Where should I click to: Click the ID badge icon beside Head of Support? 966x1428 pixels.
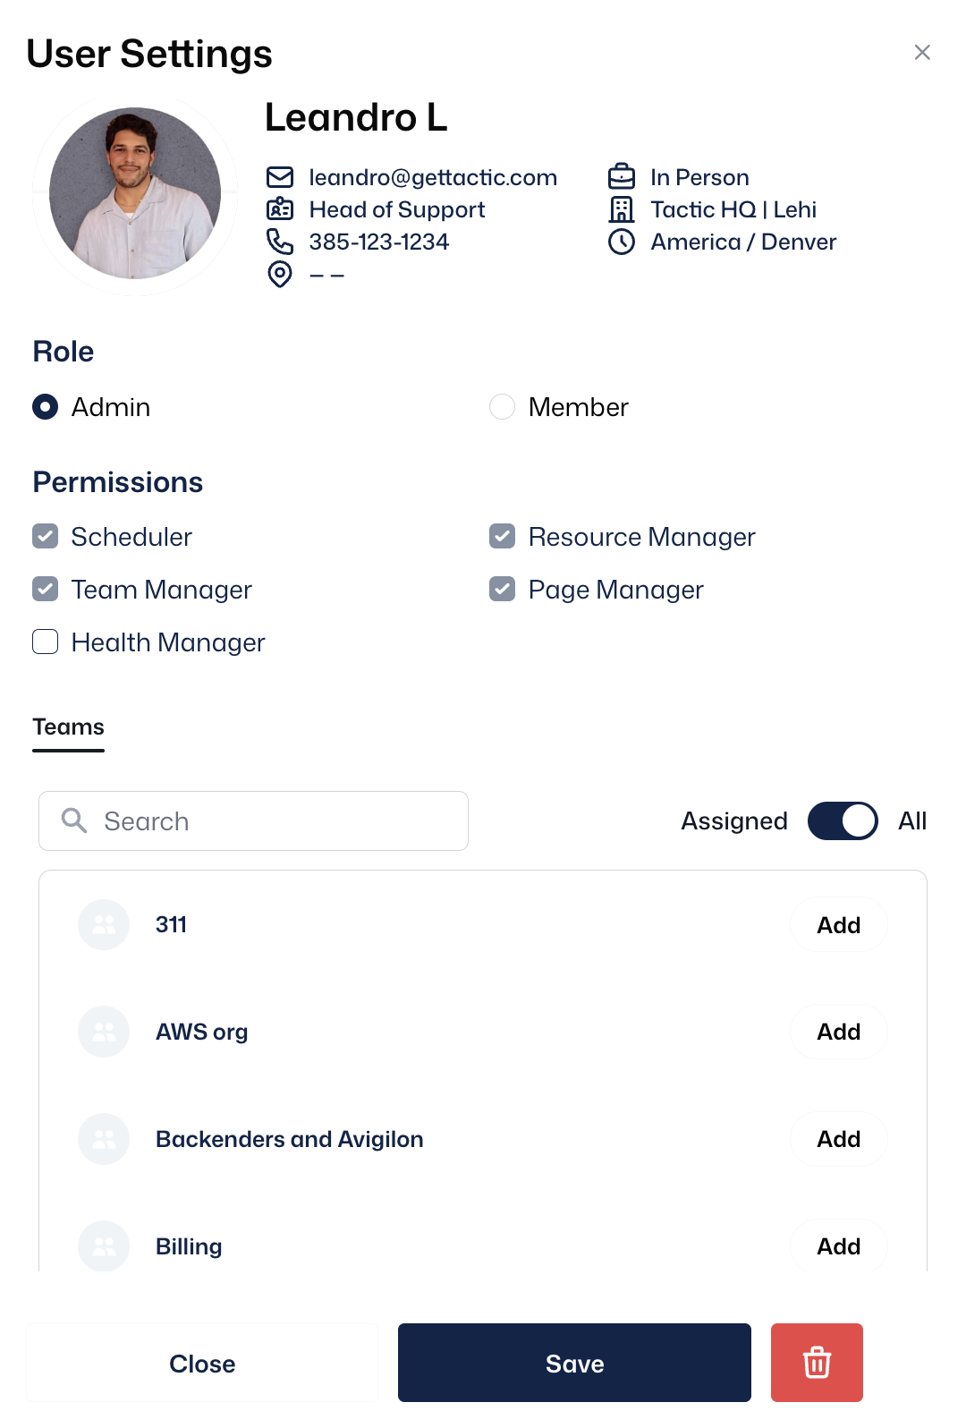coord(280,209)
